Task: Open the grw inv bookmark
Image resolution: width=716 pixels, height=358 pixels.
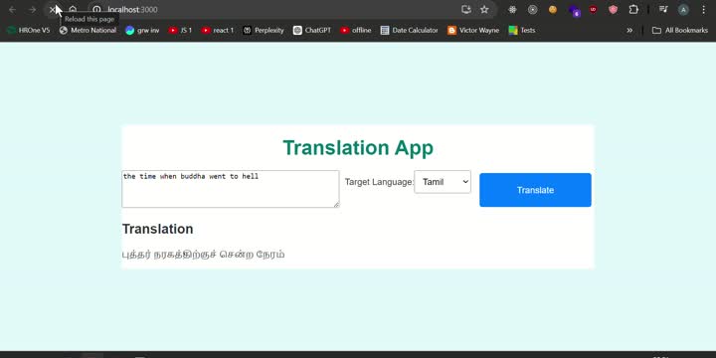Action: [x=142, y=30]
